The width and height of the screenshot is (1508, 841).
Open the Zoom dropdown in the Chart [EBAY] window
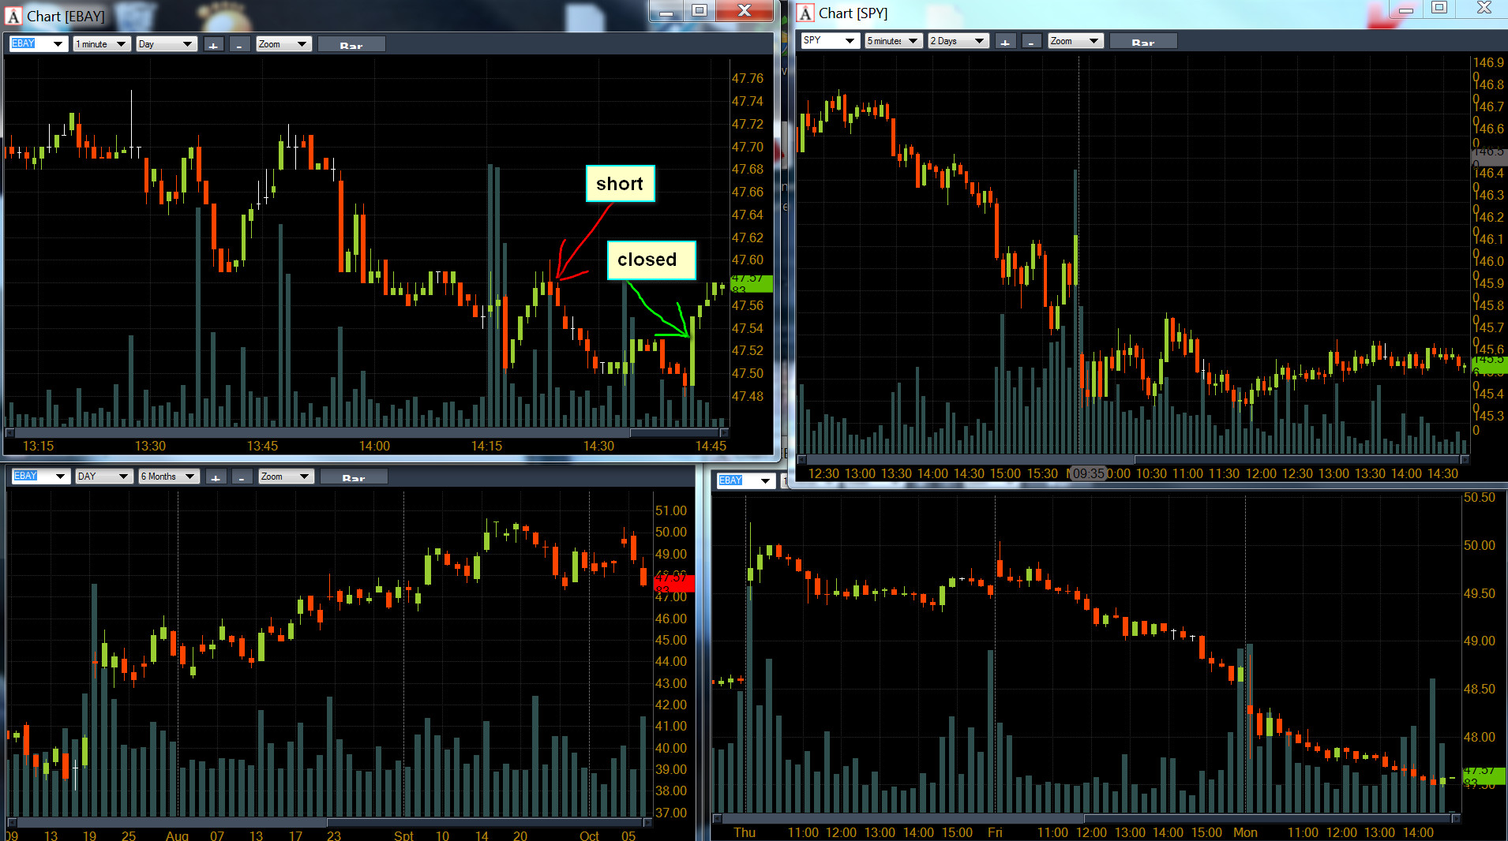(283, 44)
